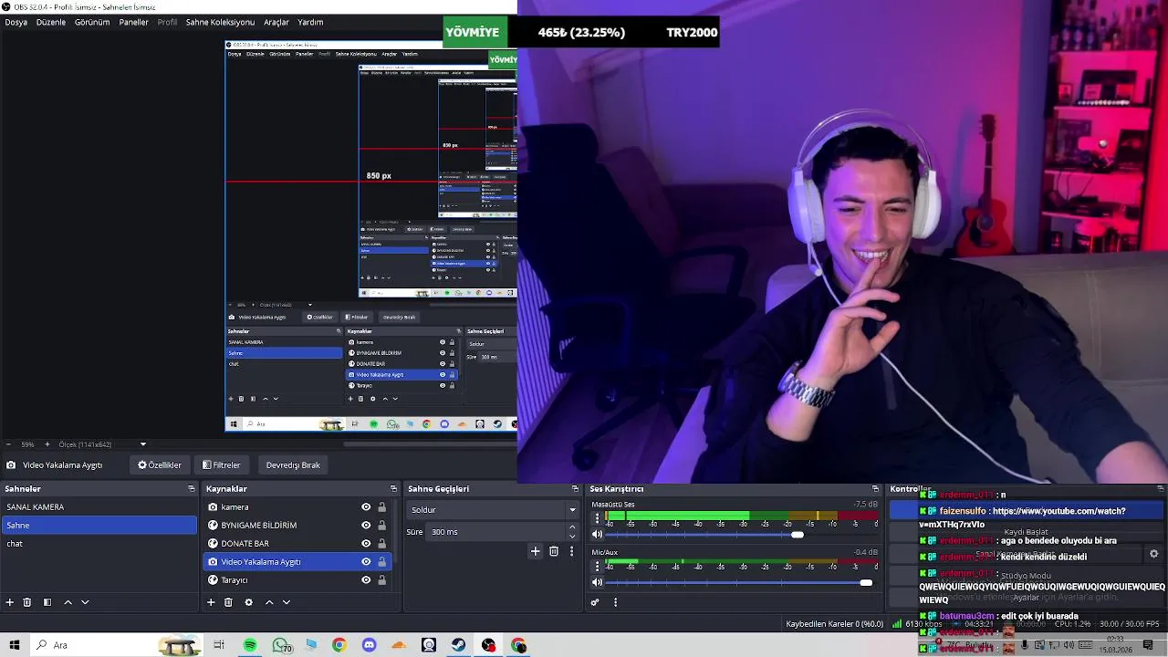Open Masaüstü Ses three-dot options

click(597, 518)
